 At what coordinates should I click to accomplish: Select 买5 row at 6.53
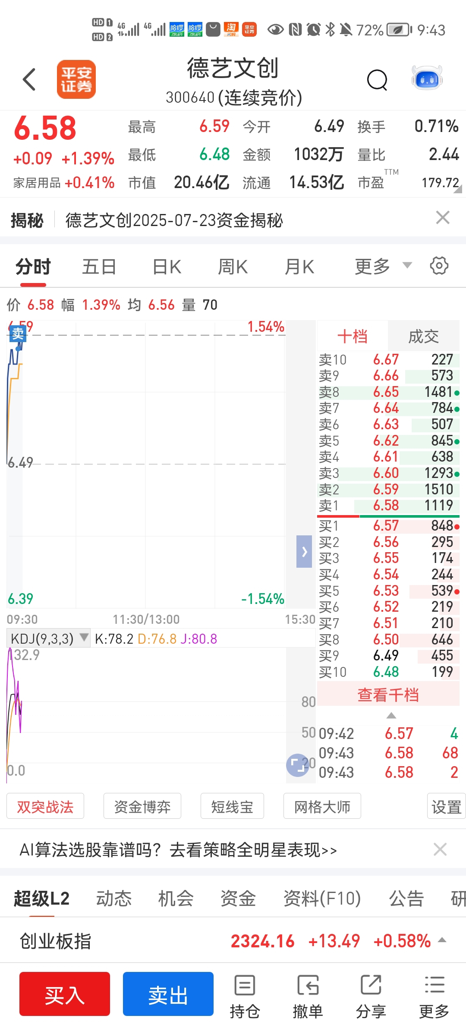pos(388,591)
